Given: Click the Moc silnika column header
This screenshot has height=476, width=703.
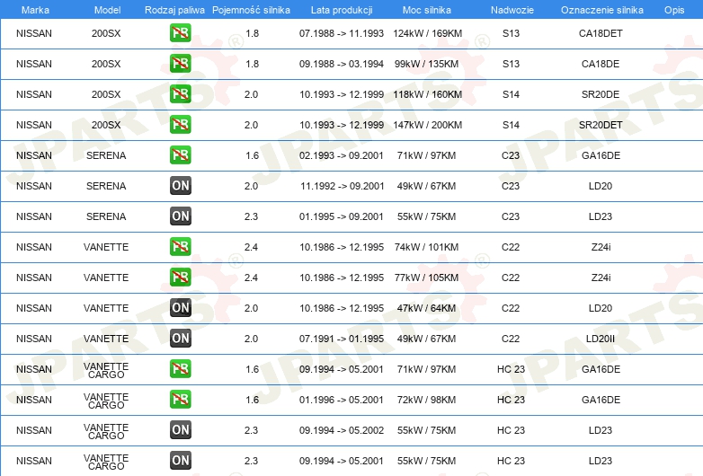Looking at the screenshot, I should pos(426,10).
